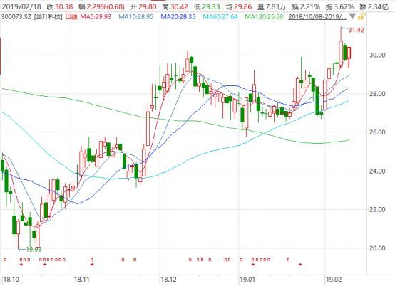This screenshot has width=395, height=286.
Task: Select the 日线 daily period label
Action: point(71,17)
